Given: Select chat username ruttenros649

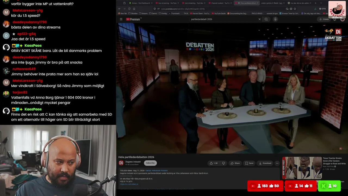Looking at the screenshot, I should [x=24, y=69].
